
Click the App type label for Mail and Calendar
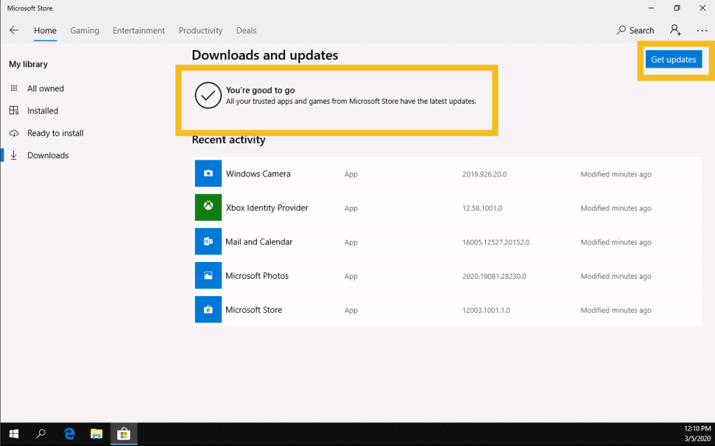coord(351,243)
